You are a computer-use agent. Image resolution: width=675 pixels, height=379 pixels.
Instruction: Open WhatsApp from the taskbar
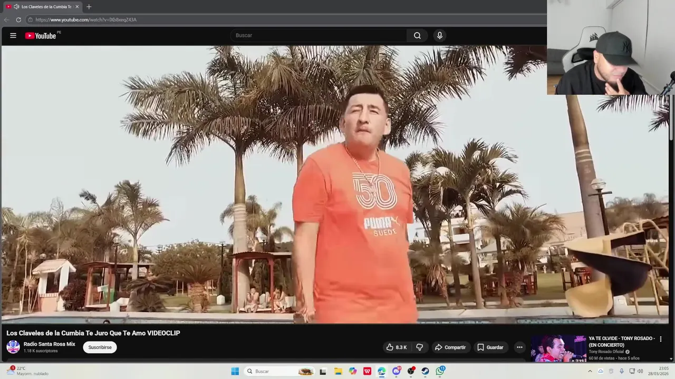[440, 371]
